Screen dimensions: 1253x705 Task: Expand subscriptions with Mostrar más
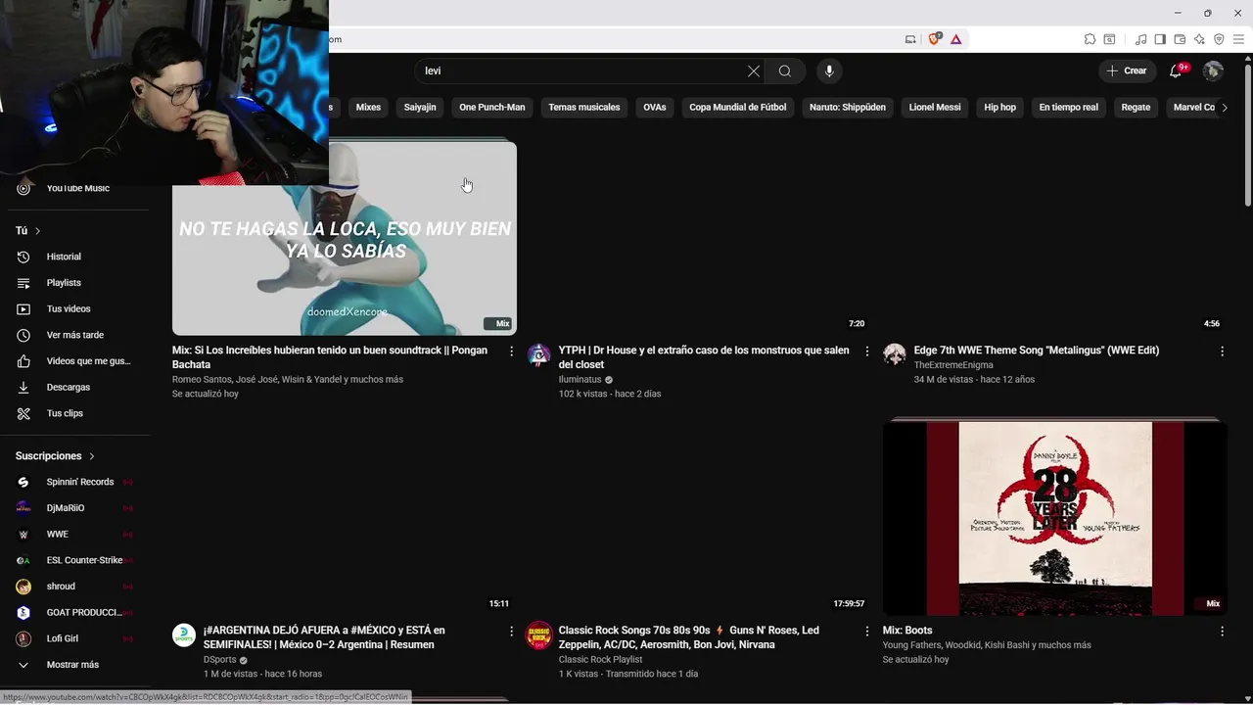point(74,665)
